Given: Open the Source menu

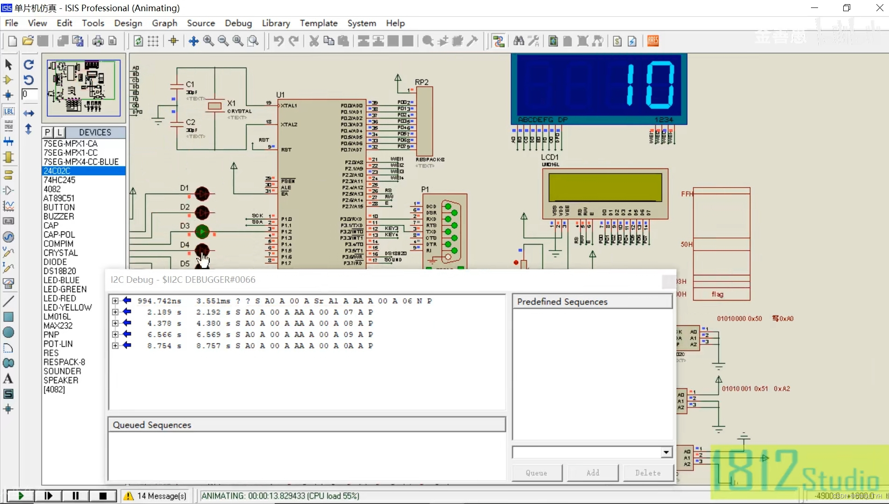Looking at the screenshot, I should [201, 23].
